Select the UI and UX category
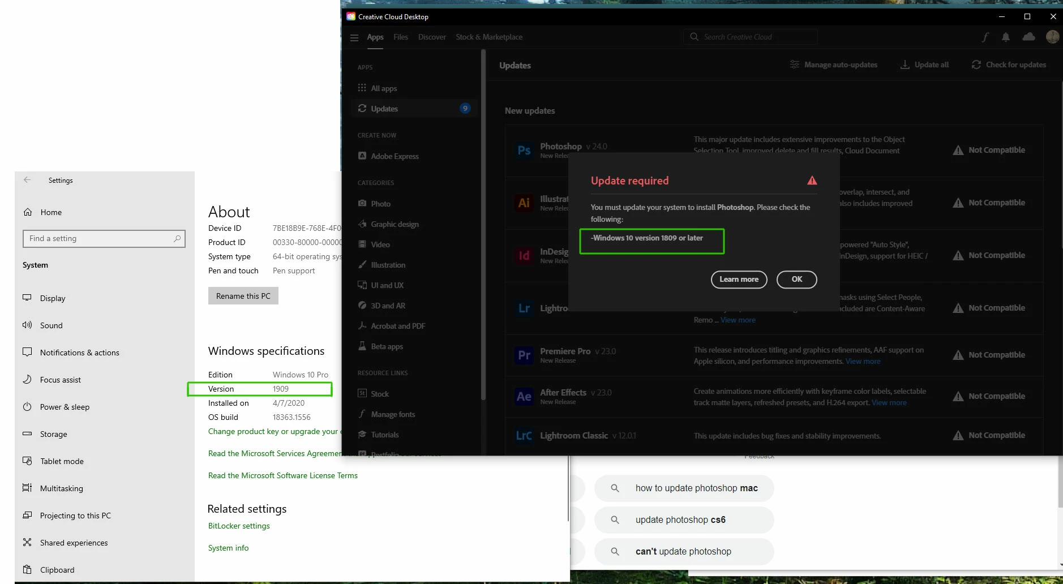The height and width of the screenshot is (584, 1063). 414,285
